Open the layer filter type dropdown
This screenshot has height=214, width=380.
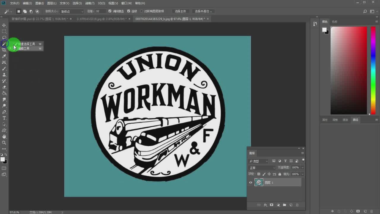coord(258,161)
